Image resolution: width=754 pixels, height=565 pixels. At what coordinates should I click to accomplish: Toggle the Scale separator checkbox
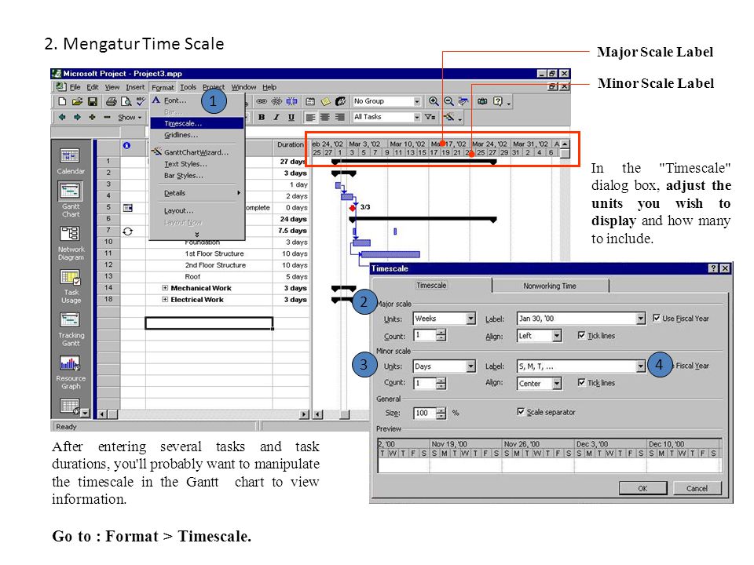click(x=521, y=412)
